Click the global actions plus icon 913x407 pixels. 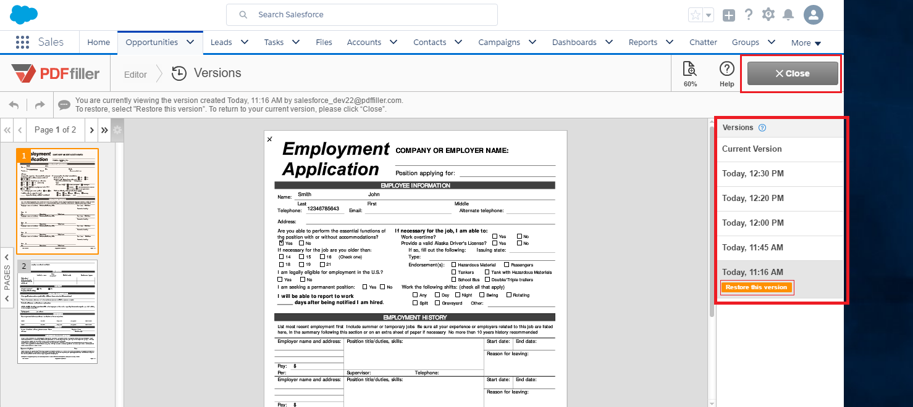(x=729, y=15)
